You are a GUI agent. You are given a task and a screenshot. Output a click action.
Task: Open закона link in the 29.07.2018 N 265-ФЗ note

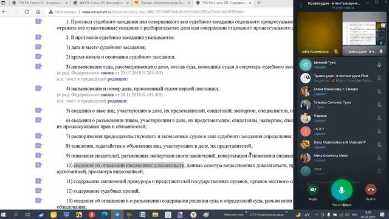(x=107, y=73)
